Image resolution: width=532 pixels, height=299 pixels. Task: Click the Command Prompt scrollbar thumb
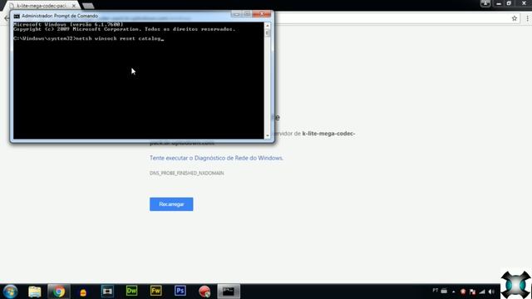pyautogui.click(x=268, y=33)
